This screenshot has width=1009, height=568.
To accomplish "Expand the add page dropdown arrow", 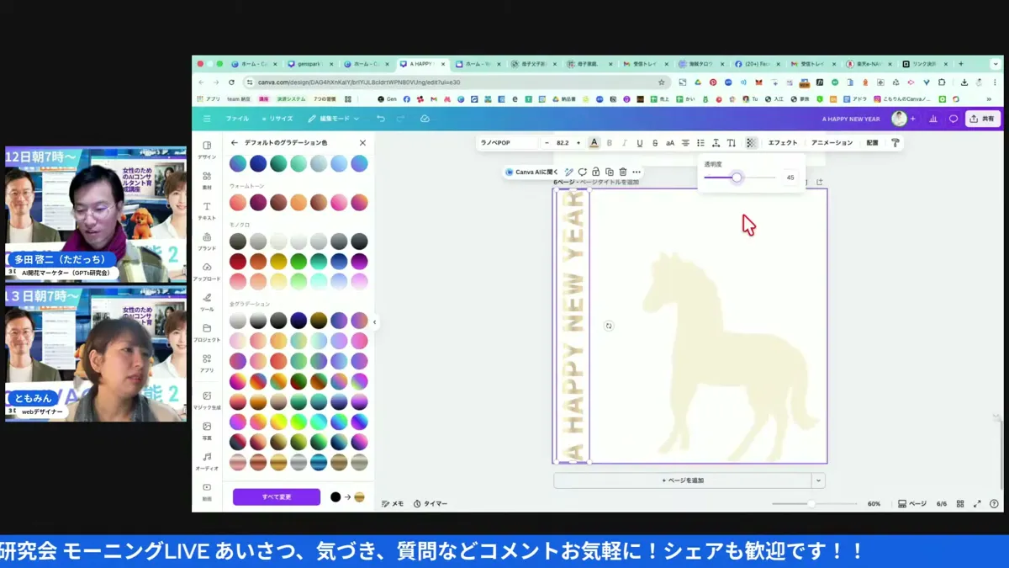I will (x=818, y=480).
